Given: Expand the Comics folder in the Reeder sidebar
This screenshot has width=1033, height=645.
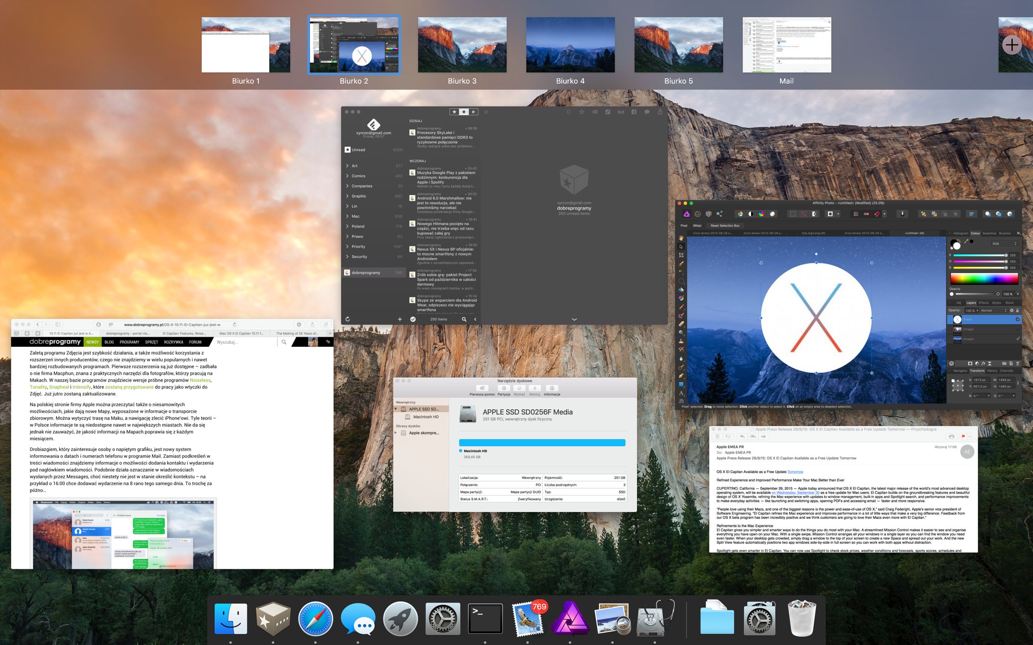Looking at the screenshot, I should pos(347,176).
